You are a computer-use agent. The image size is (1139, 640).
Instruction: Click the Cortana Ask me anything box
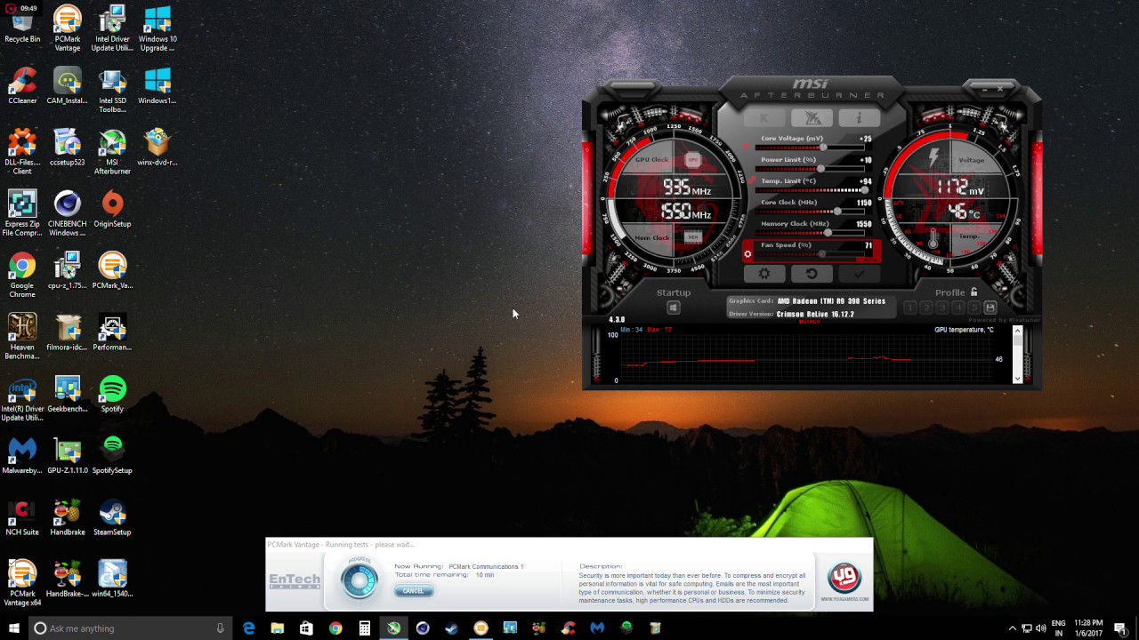coord(129,628)
